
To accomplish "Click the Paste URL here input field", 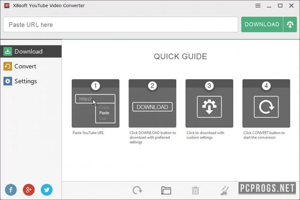I will [120, 24].
